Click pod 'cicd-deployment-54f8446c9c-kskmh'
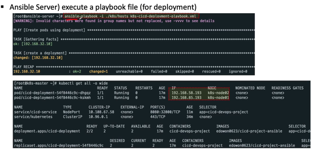The image size is (316, 153). coord(52,97)
